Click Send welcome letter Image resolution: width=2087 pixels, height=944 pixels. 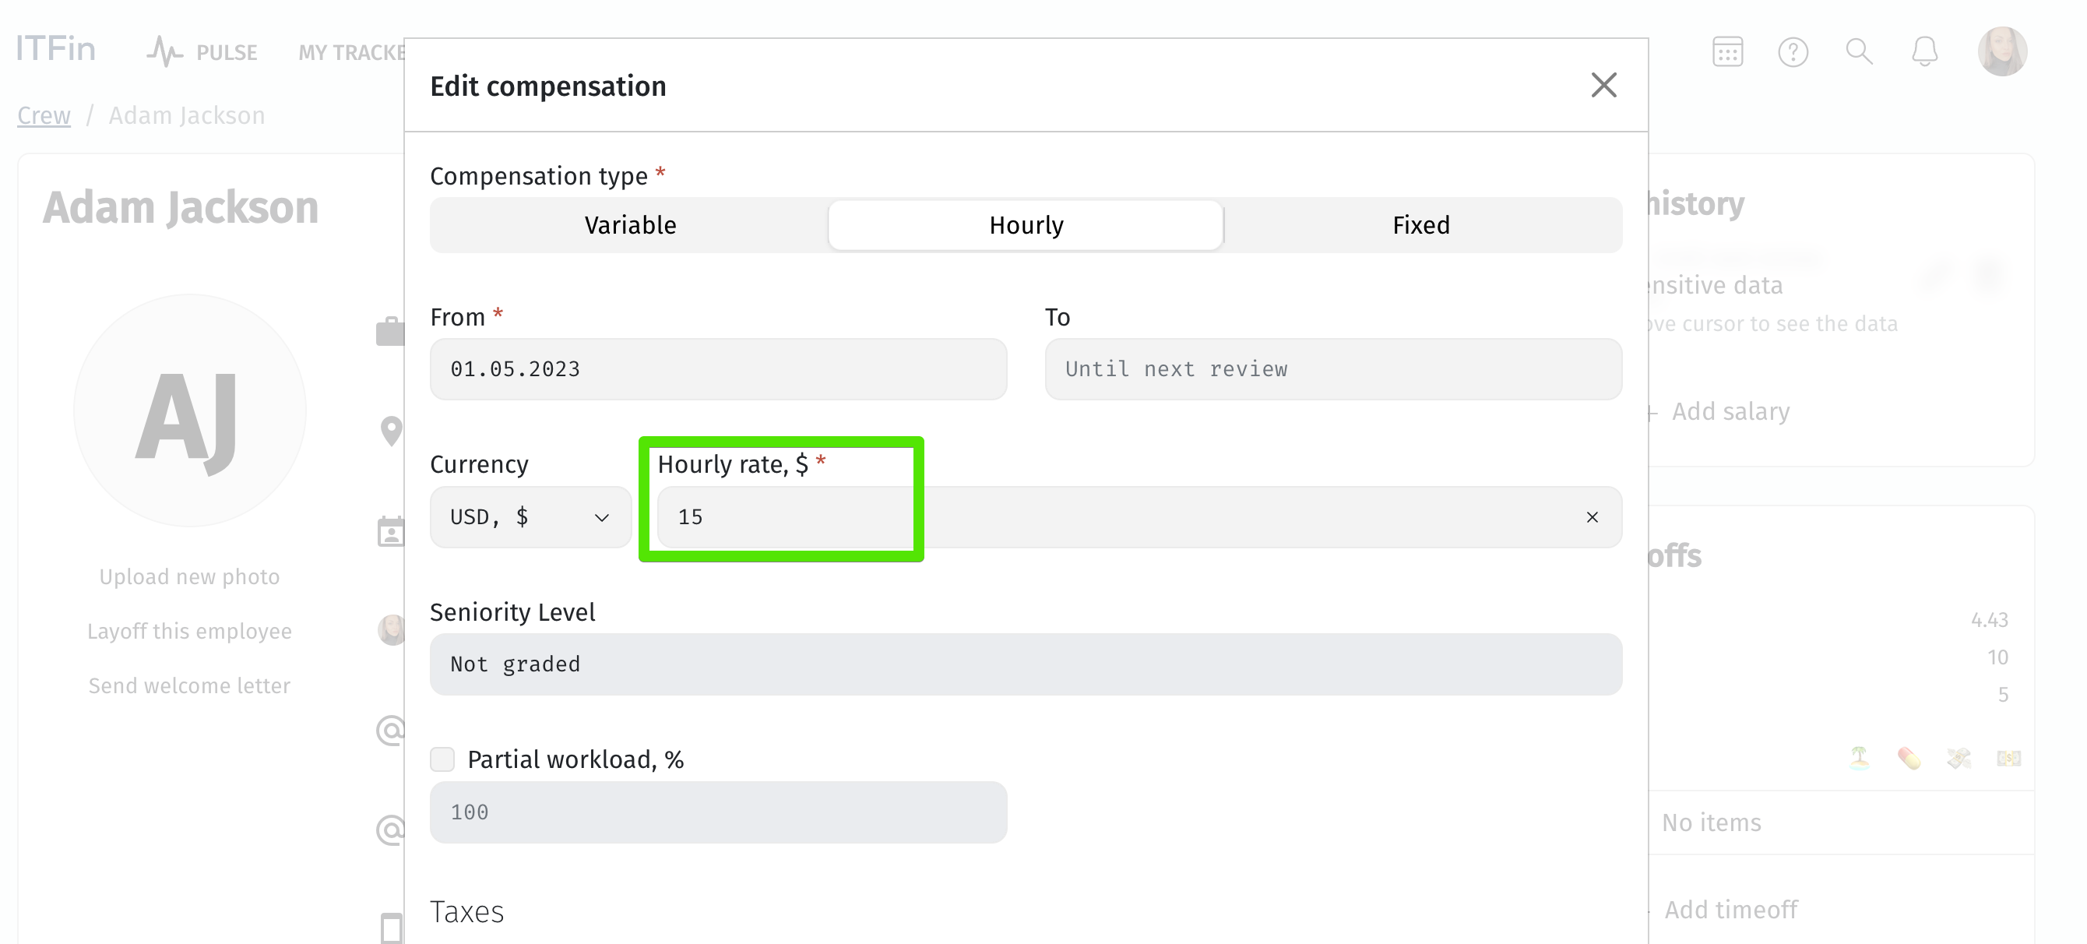188,685
